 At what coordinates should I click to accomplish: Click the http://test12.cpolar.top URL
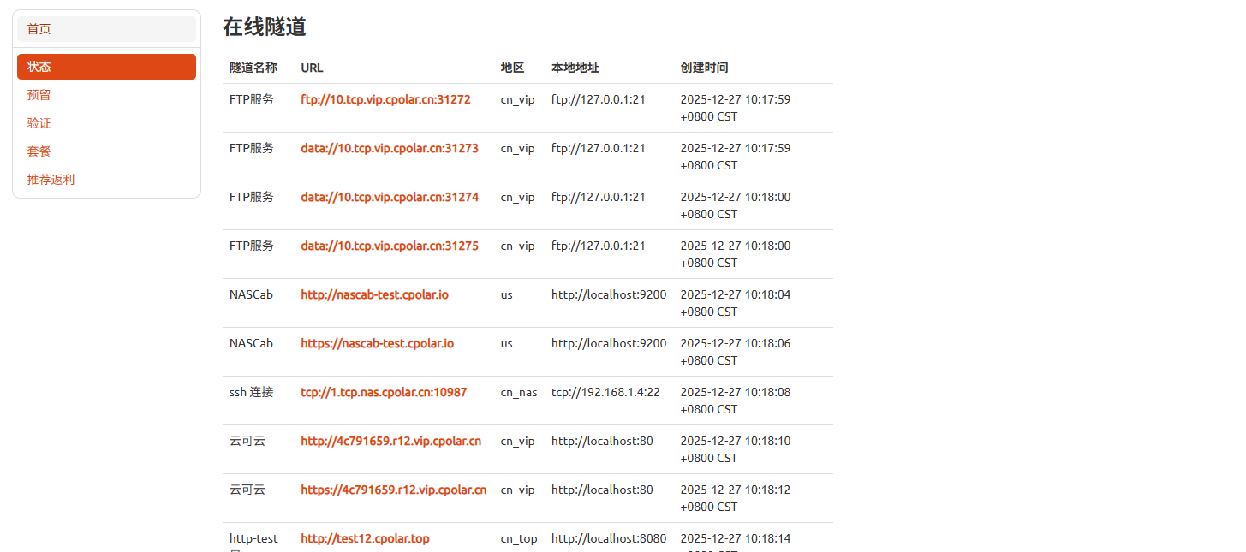365,538
